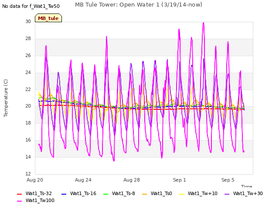
Task: Click the Sep 5 x-axis tick label
Action: [228, 180]
